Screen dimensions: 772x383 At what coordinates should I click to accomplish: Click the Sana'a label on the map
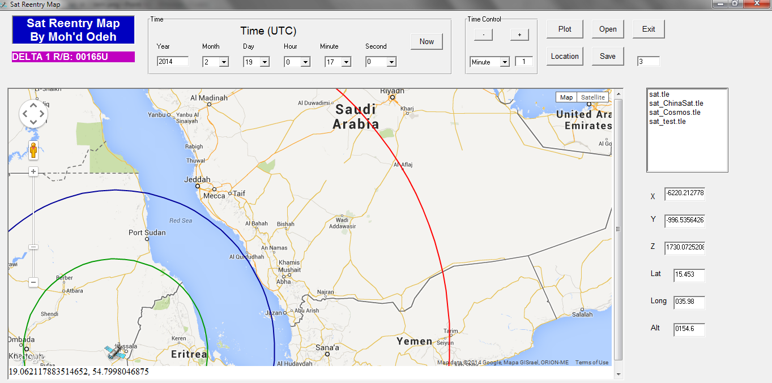[x=327, y=347]
